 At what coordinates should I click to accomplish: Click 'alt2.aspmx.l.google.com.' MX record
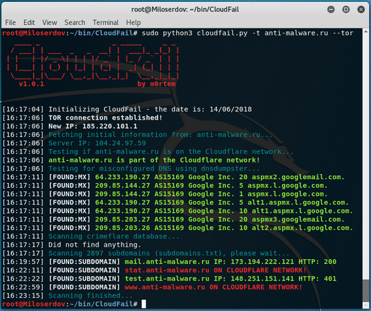click(302, 228)
